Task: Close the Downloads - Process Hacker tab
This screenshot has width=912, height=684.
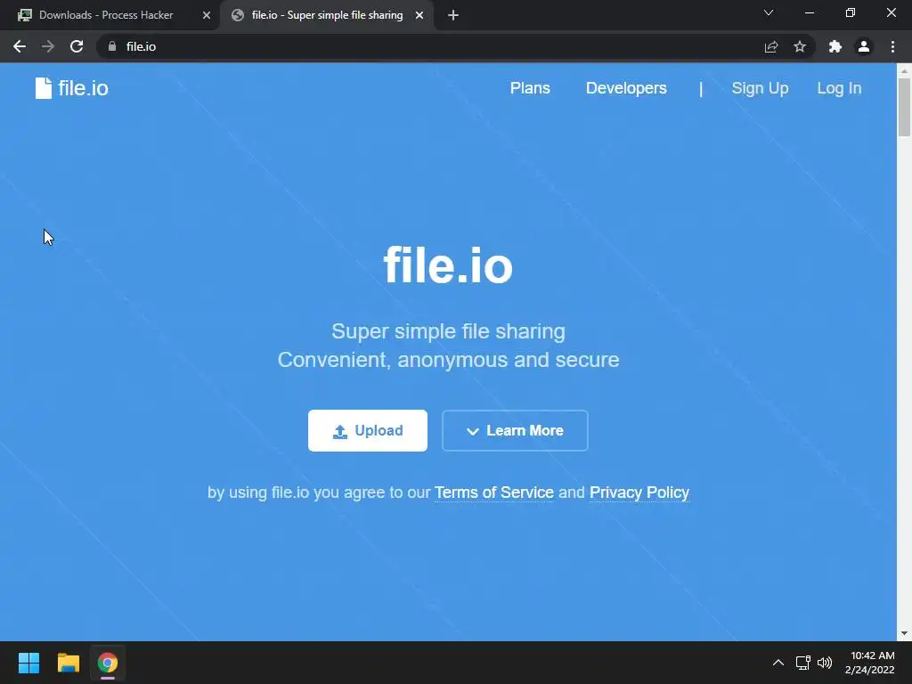Action: point(207,15)
